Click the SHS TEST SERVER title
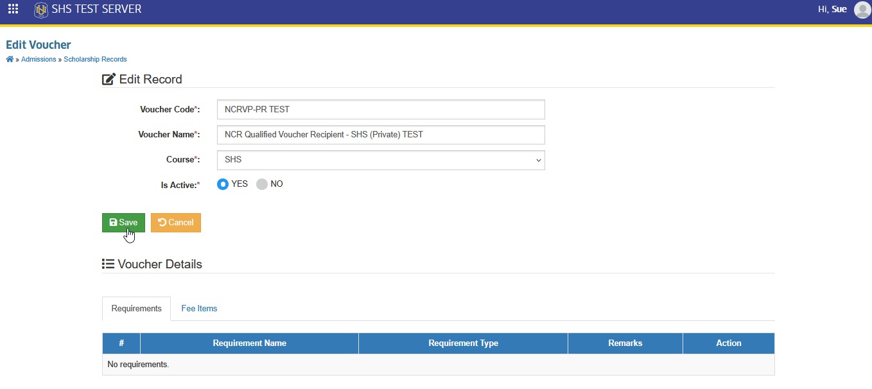This screenshot has height=389, width=872. [x=96, y=10]
